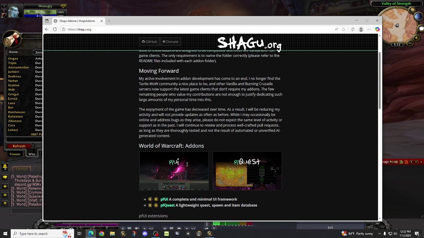Open Task View on the taskbar
Screen dimensions: 424x238
[79, 234]
